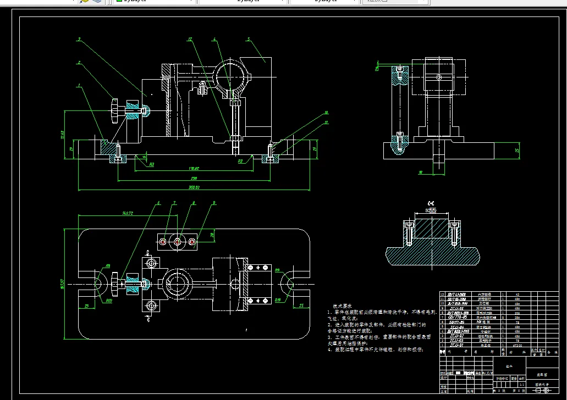Select the 72.63 vertical dimension

pyautogui.click(x=62, y=135)
